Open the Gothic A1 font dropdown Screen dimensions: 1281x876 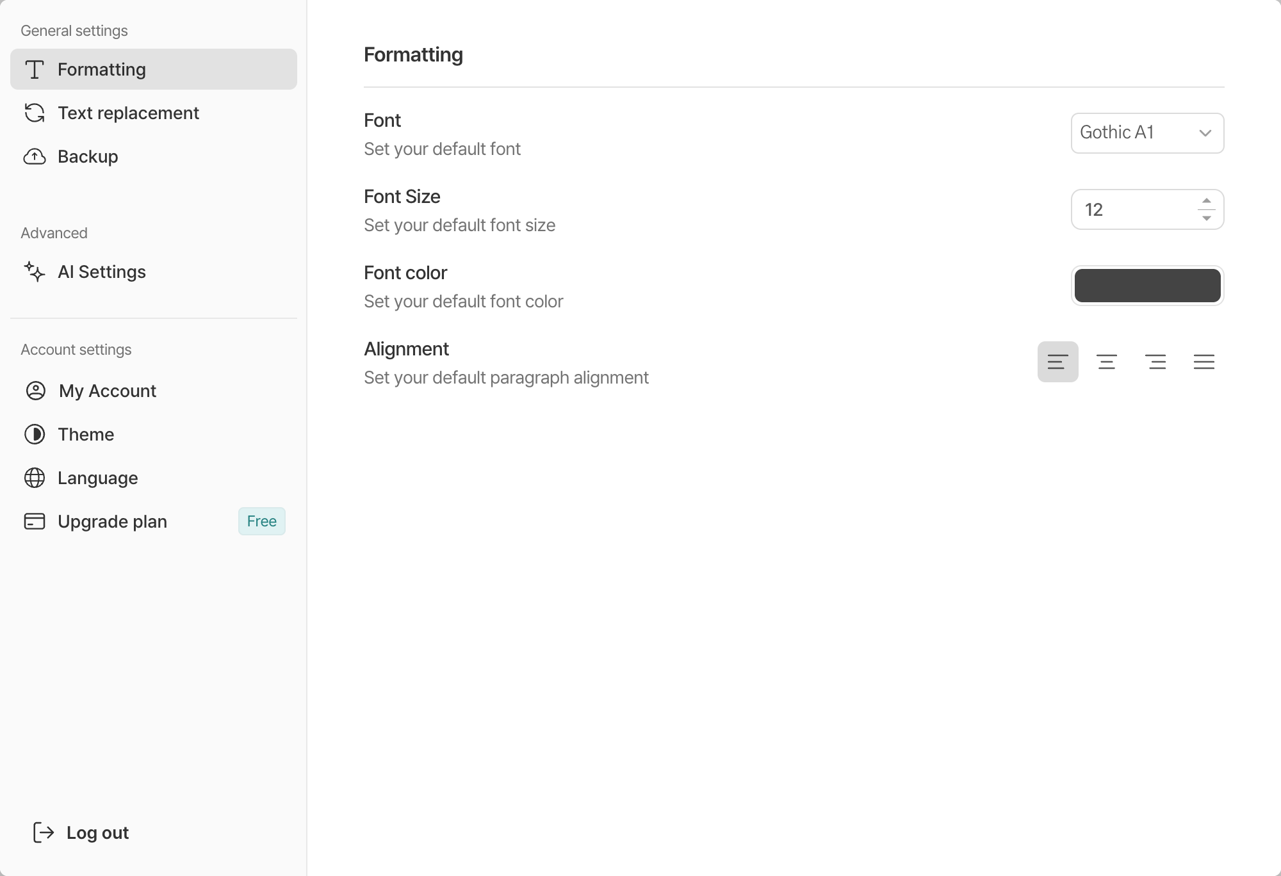1147,133
